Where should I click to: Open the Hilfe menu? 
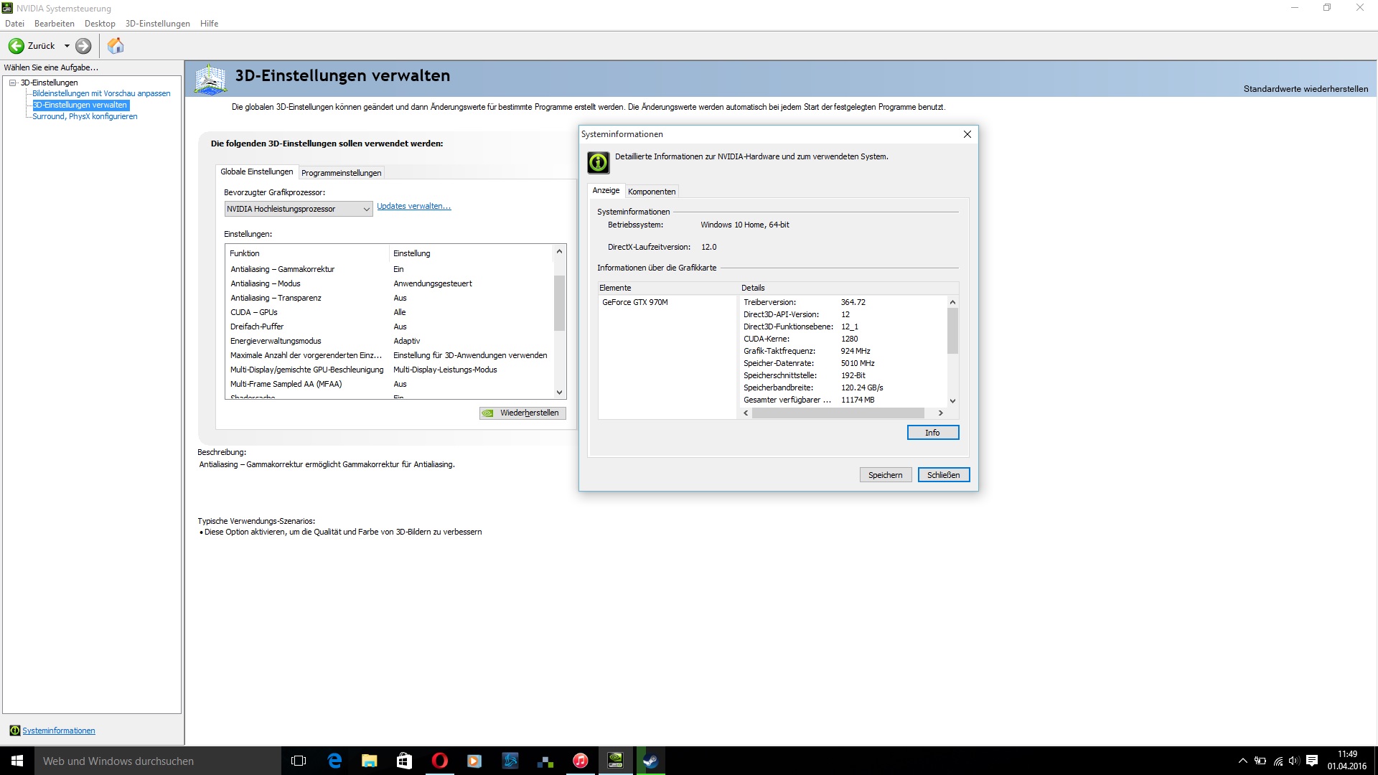[x=209, y=24]
